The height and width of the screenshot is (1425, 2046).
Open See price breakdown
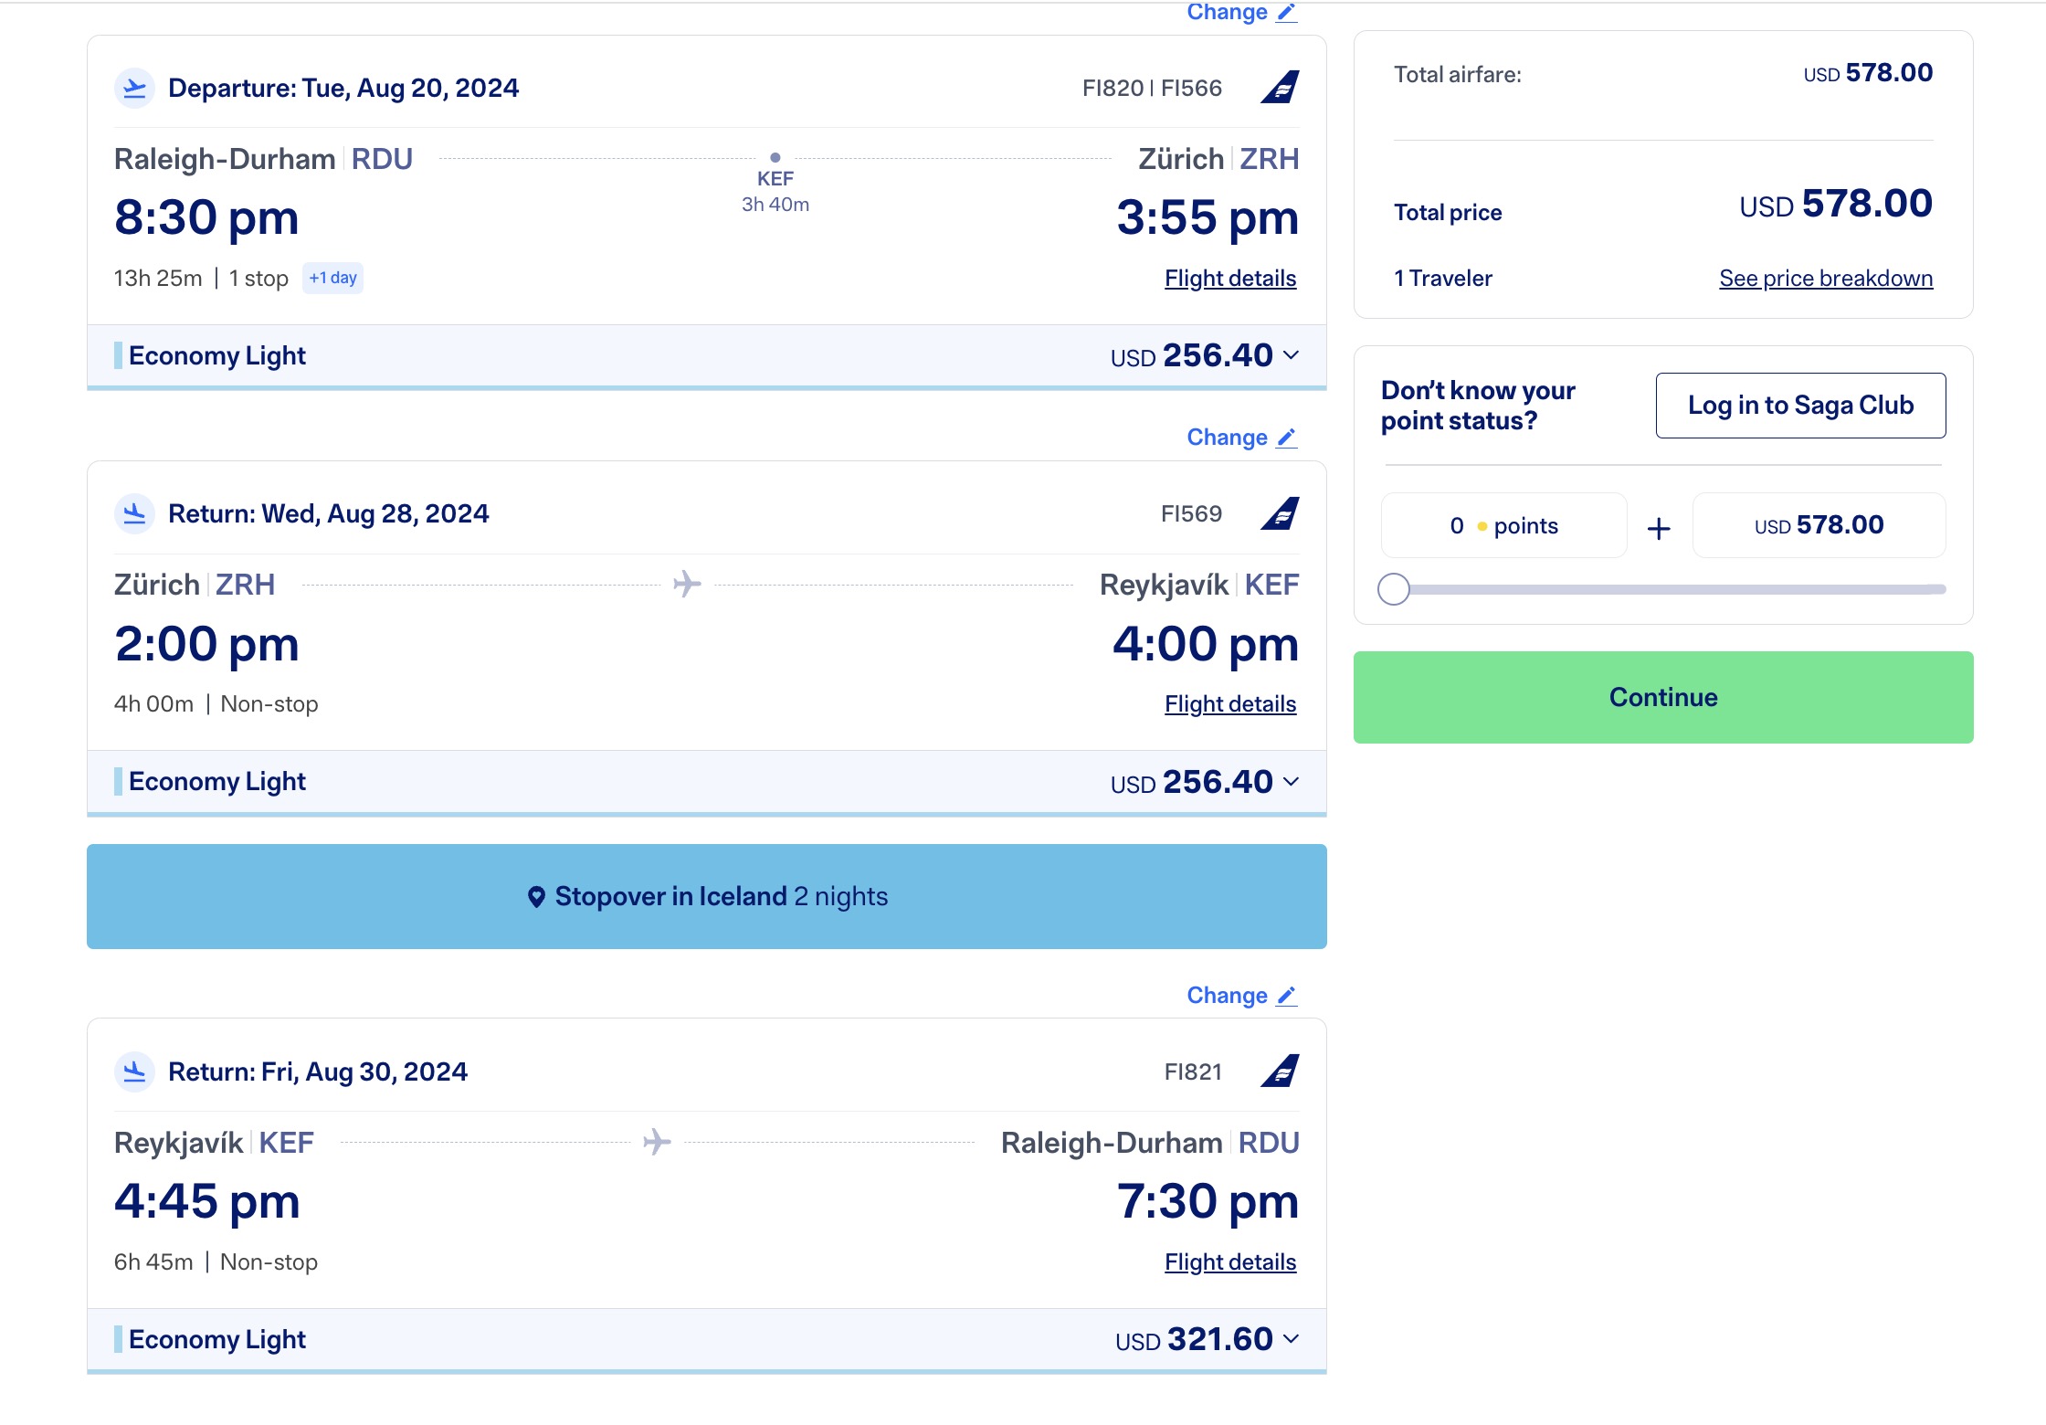1824,278
